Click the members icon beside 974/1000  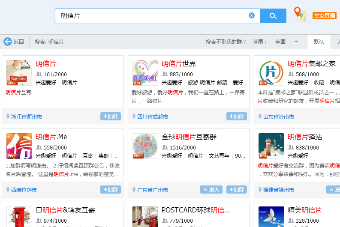point(39,221)
